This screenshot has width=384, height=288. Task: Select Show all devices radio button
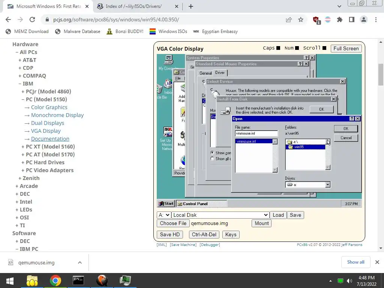[212, 159]
